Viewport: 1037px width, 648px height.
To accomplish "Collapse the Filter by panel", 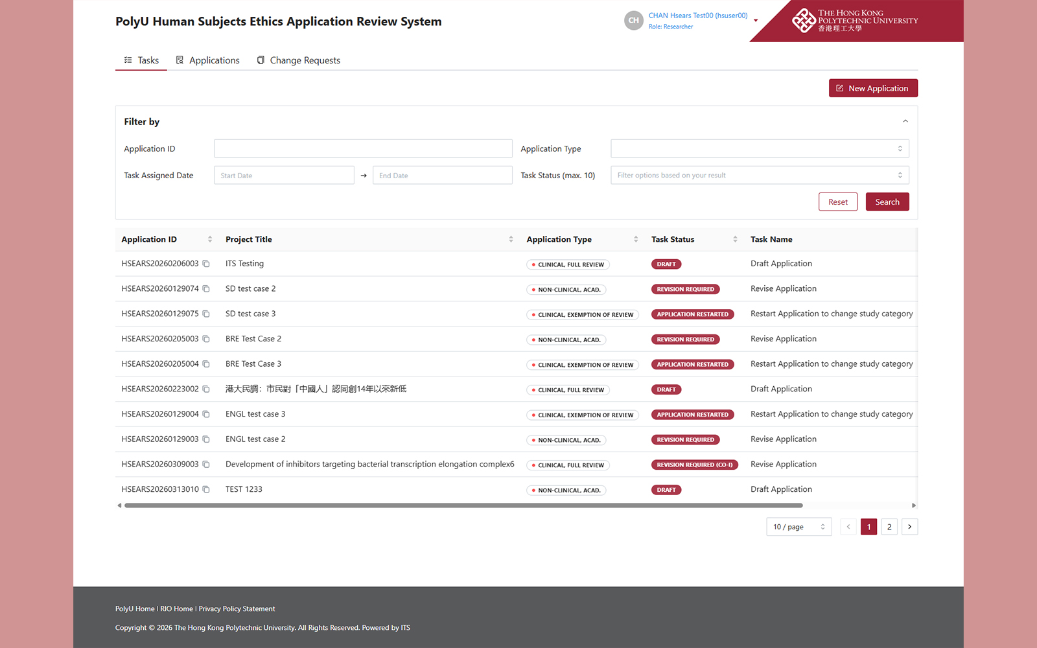I will coord(905,121).
